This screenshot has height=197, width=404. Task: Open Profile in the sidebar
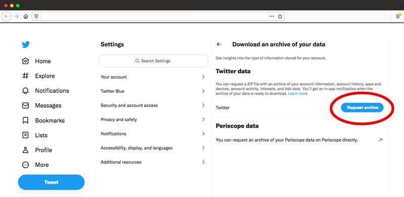(43, 150)
